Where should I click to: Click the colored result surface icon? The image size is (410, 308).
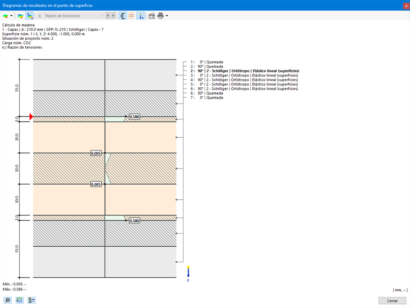point(5,16)
